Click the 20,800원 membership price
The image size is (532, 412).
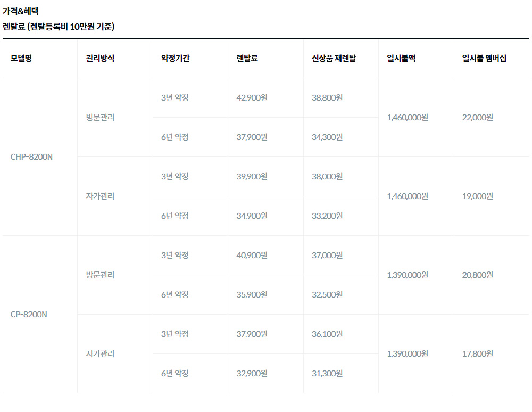click(477, 275)
